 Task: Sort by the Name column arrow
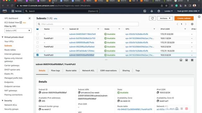(x=63, y=29)
